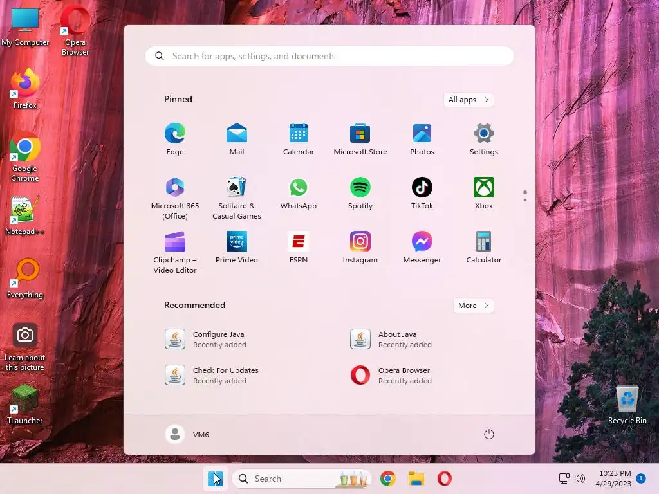Open the ESPN app
The width and height of the screenshot is (659, 494).
(x=299, y=248)
